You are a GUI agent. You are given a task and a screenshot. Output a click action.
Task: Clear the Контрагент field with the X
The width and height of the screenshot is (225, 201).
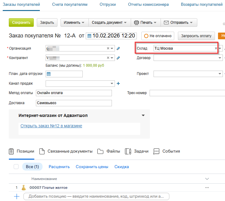pyautogui.click(x=108, y=58)
